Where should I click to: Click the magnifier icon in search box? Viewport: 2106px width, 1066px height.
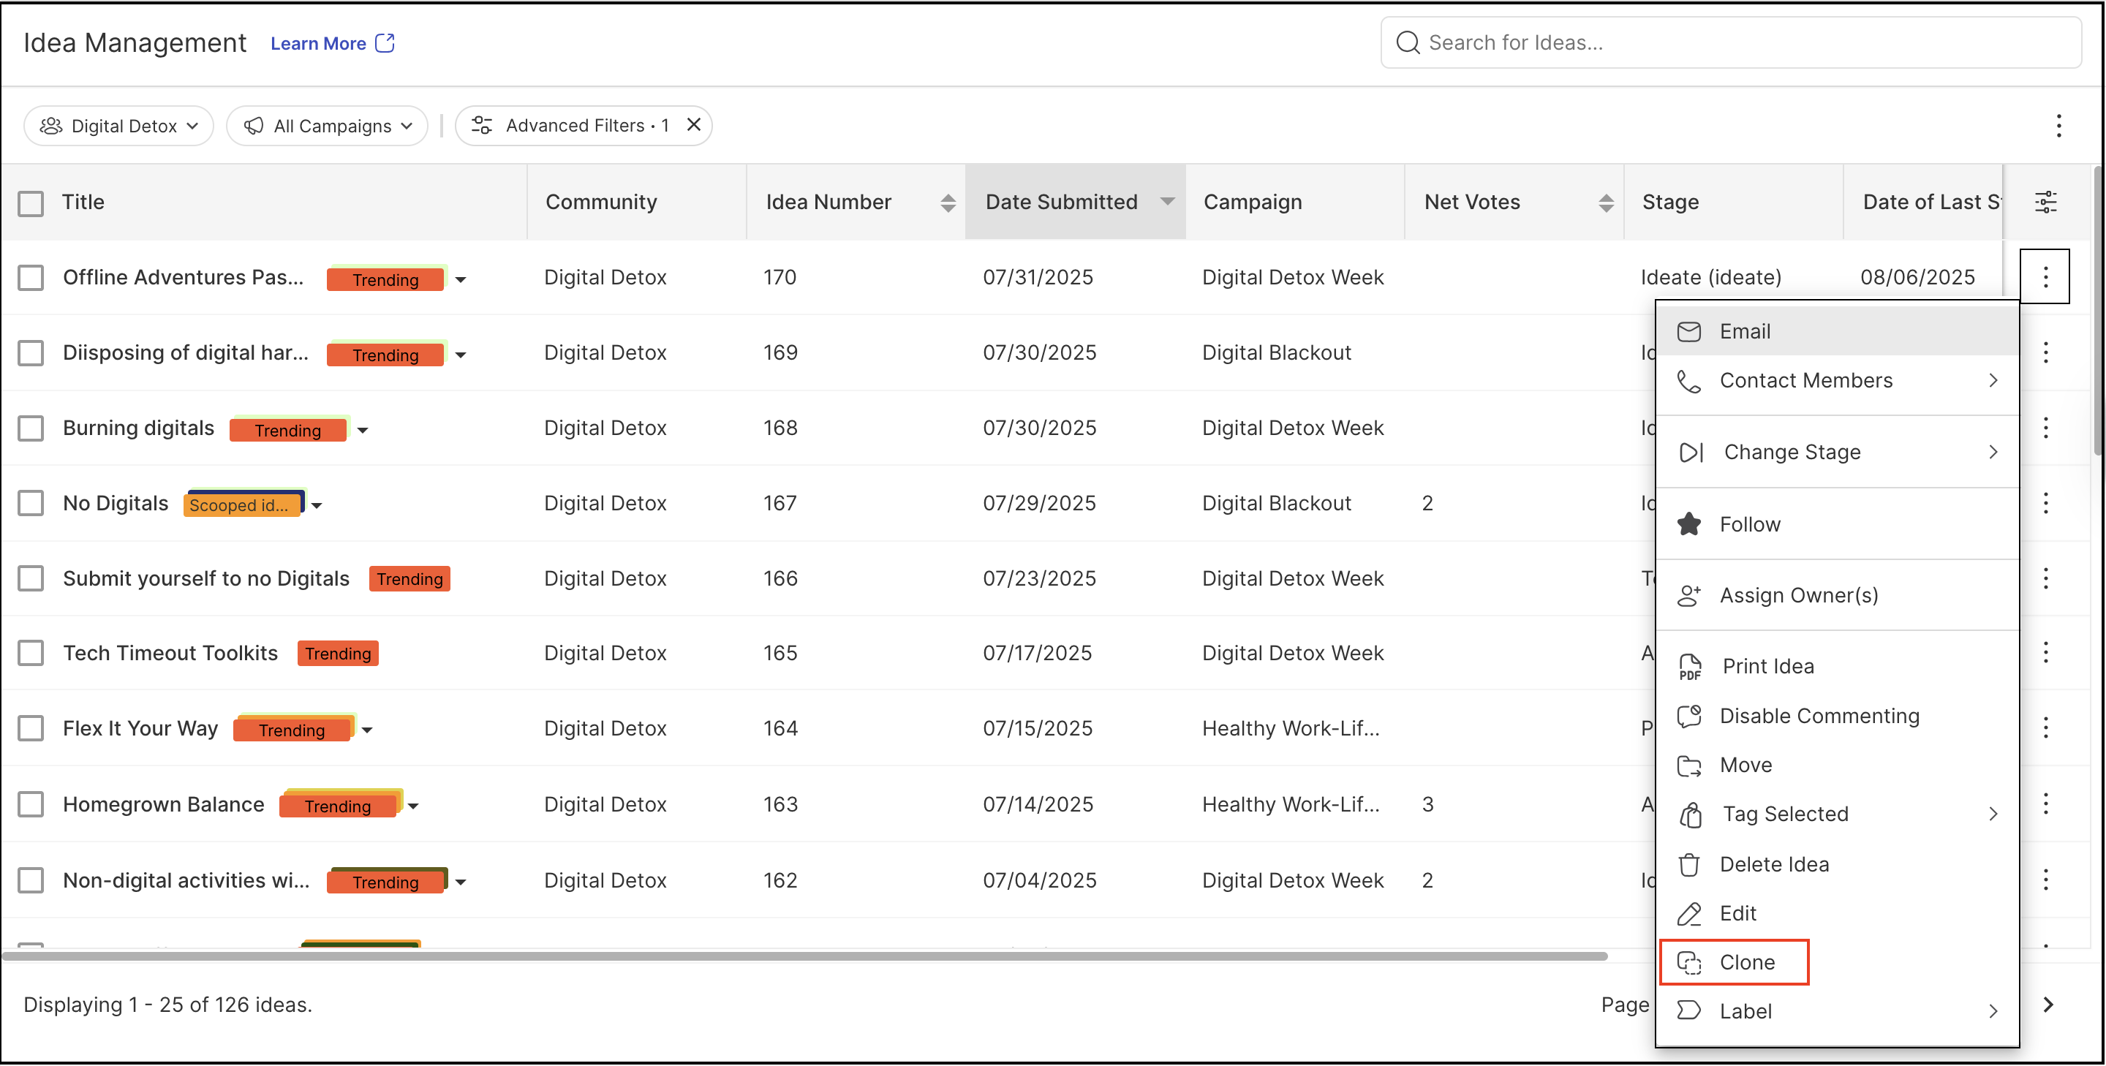point(1407,42)
